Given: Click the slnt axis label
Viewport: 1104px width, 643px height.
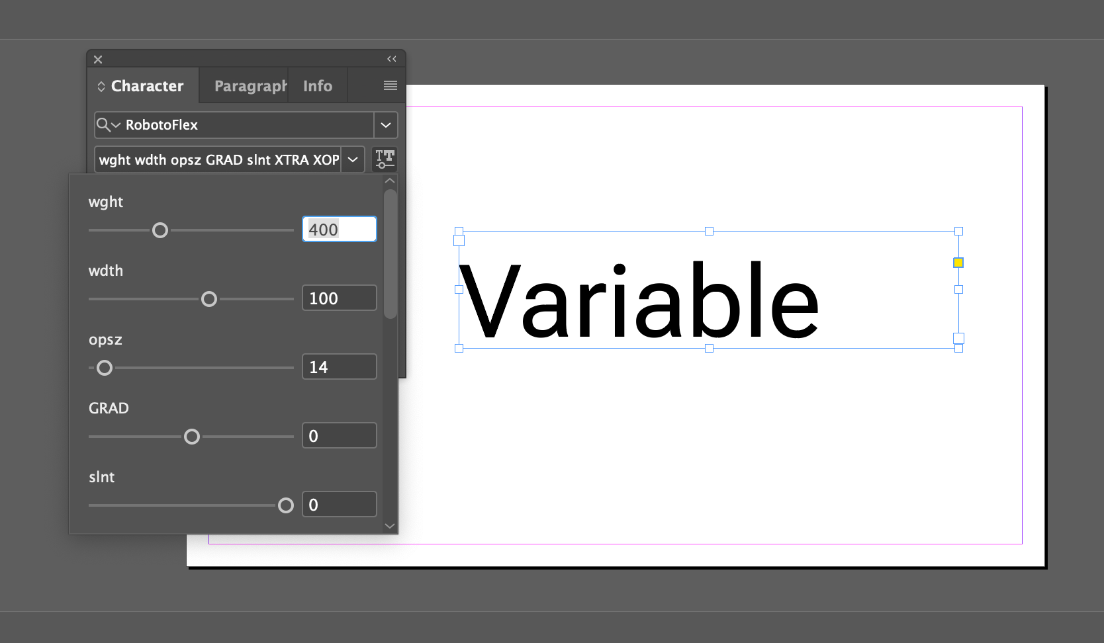Looking at the screenshot, I should pos(101,477).
